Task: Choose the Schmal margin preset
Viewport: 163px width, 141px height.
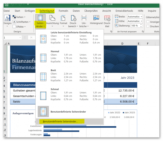Action: tap(70, 94)
